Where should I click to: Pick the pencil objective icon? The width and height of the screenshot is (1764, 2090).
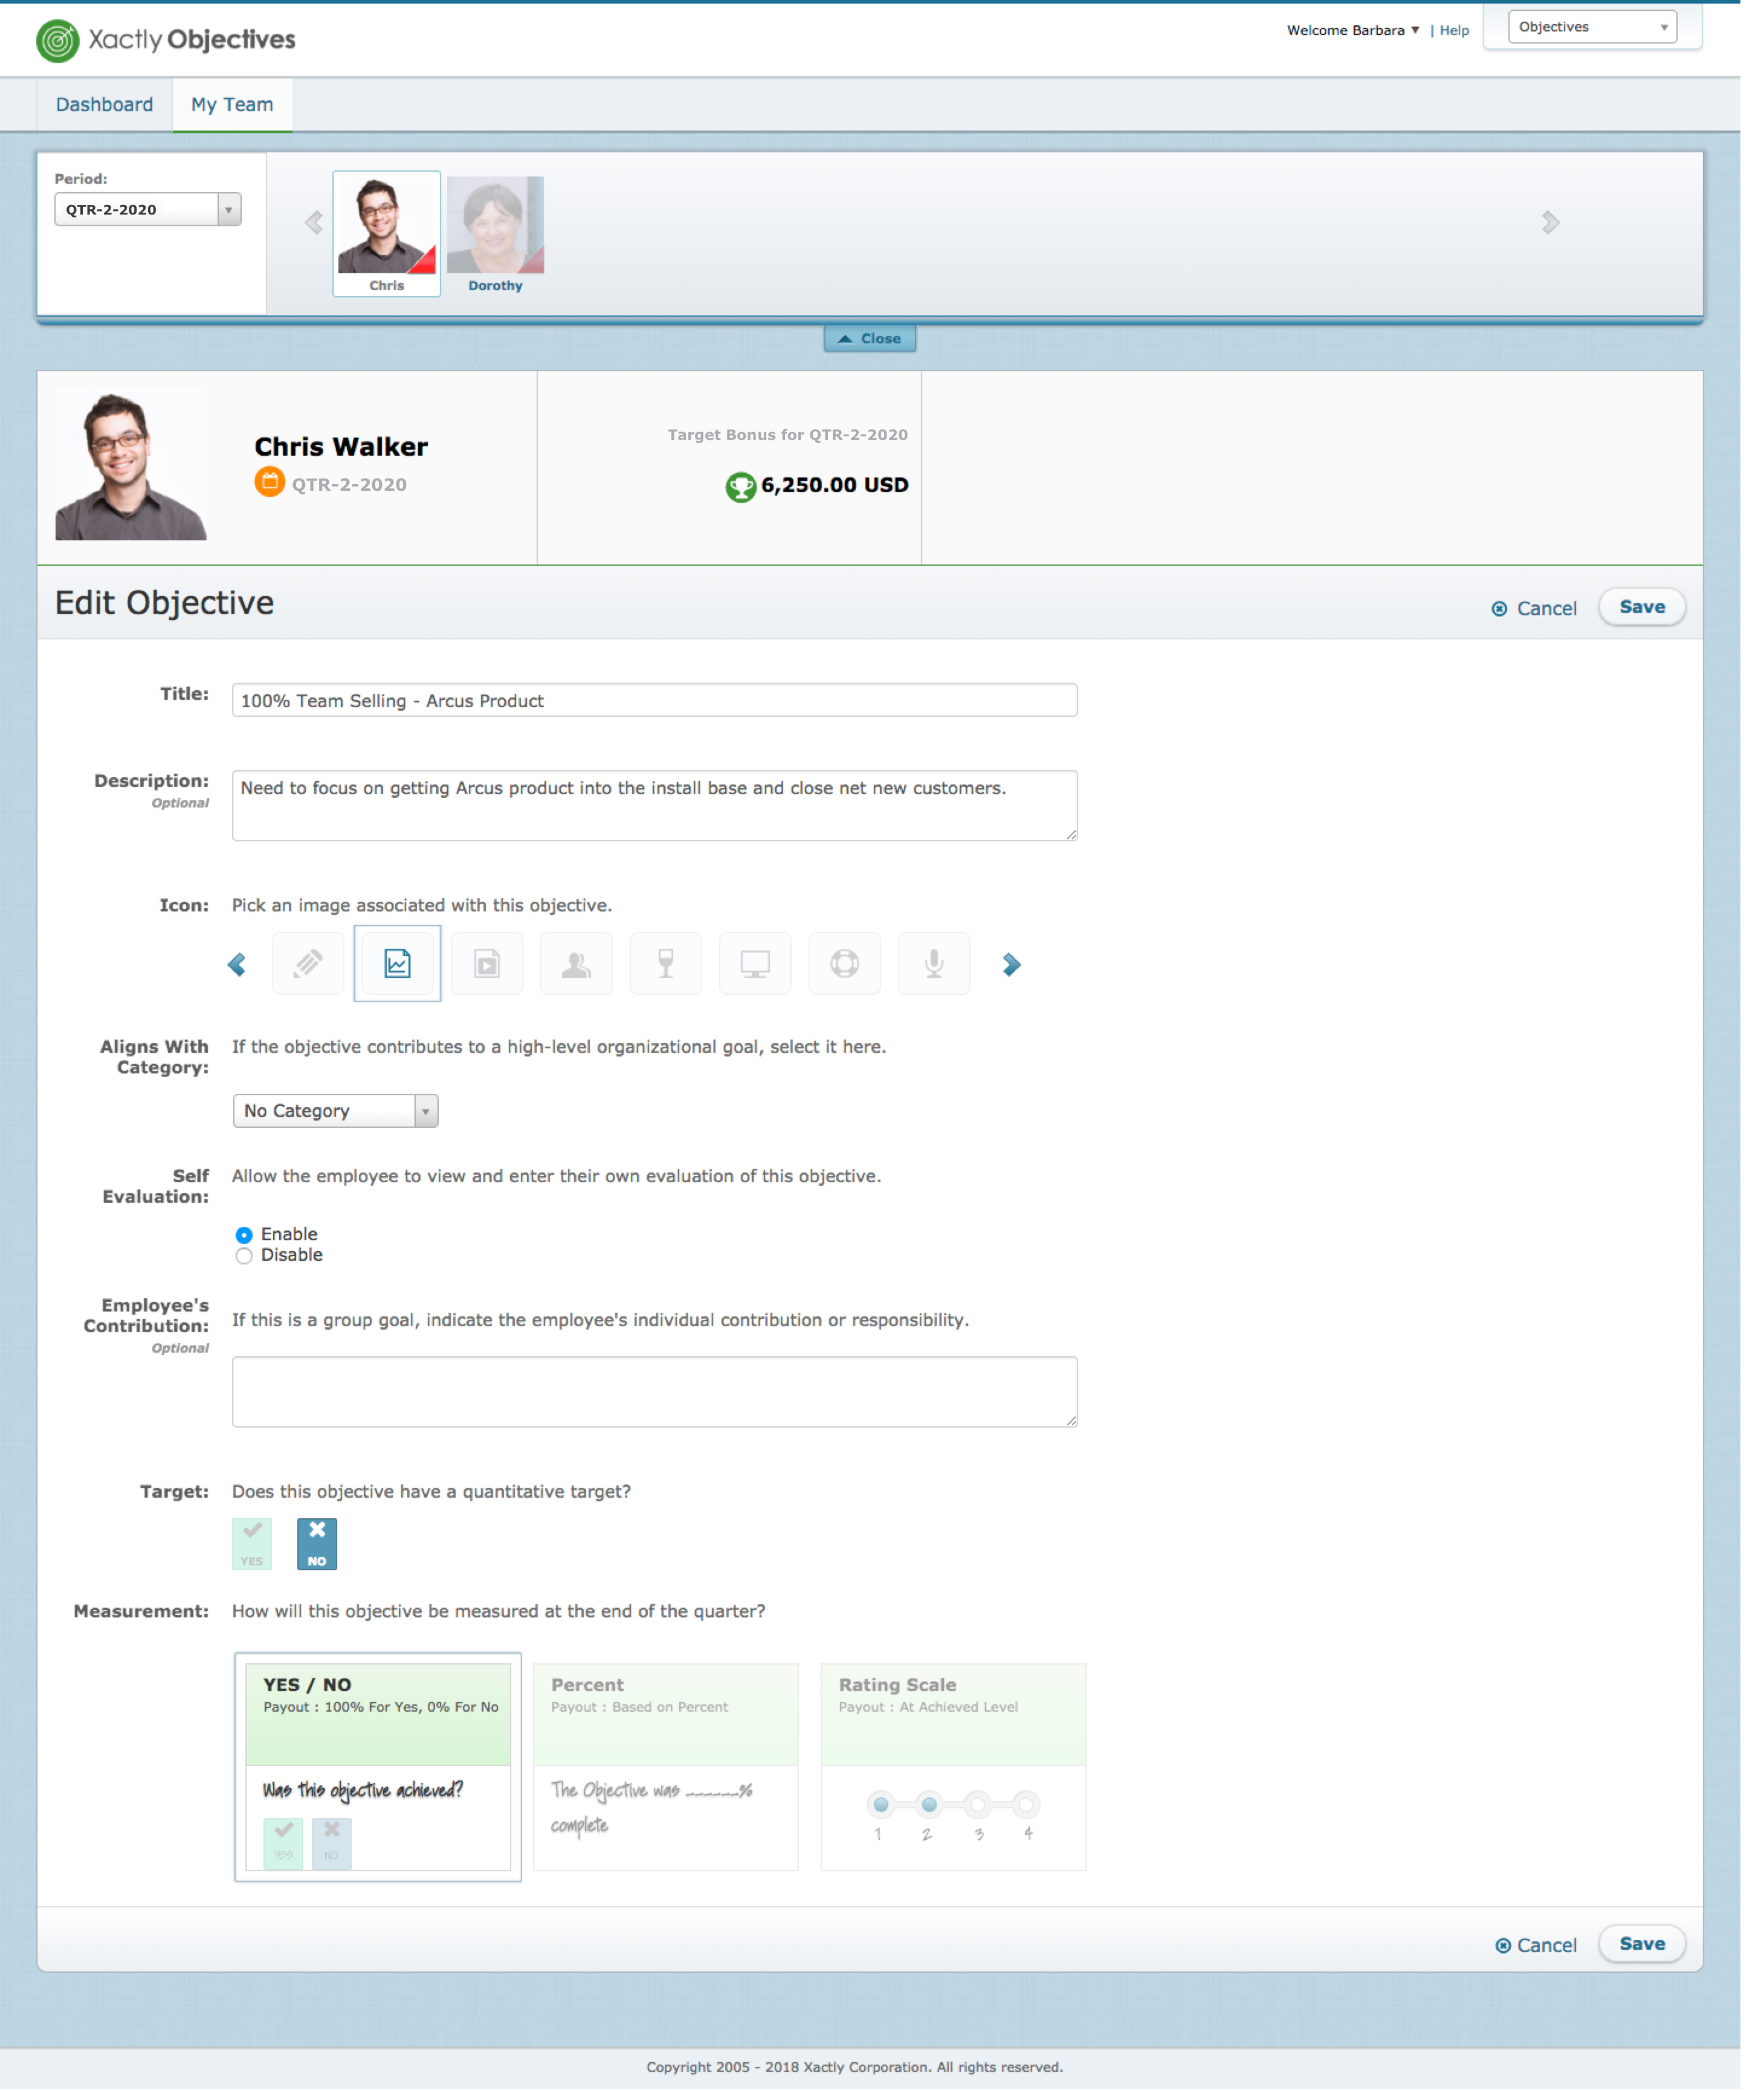coord(308,963)
